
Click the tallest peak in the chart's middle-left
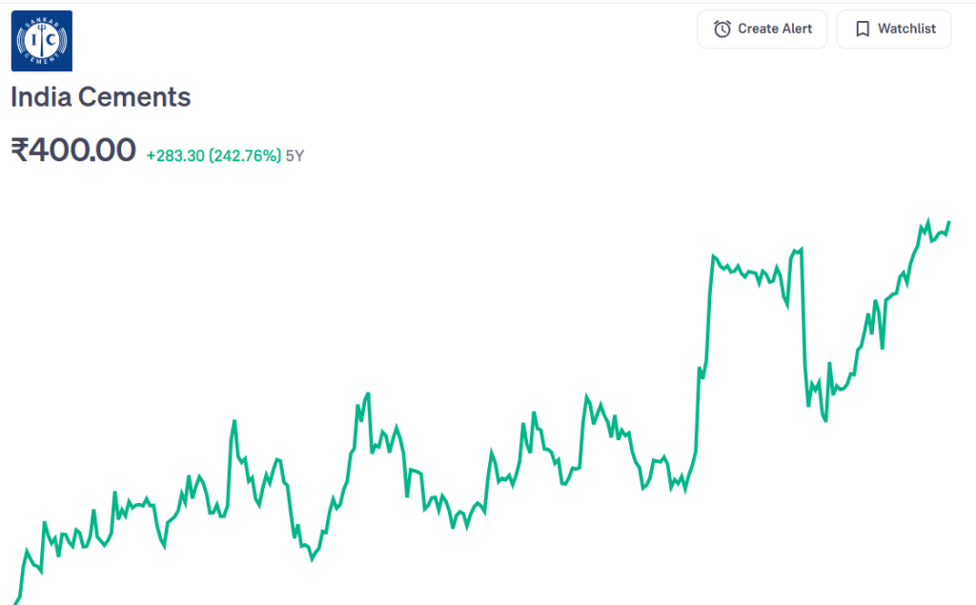(x=368, y=393)
